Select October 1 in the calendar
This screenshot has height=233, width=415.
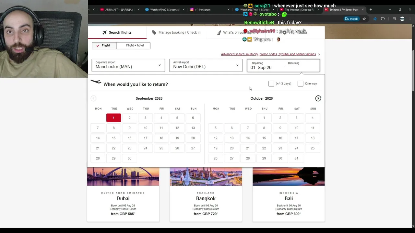coord(264,118)
